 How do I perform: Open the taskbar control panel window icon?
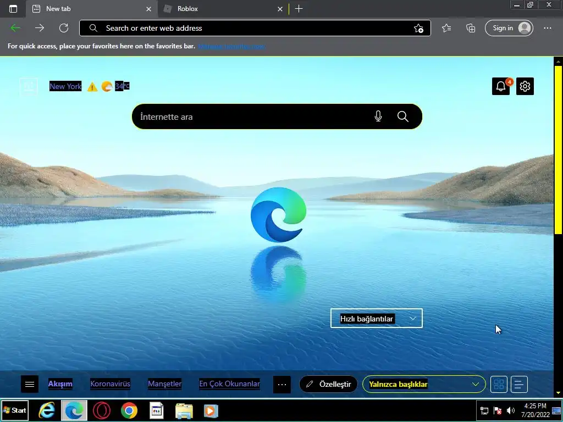(x=157, y=410)
